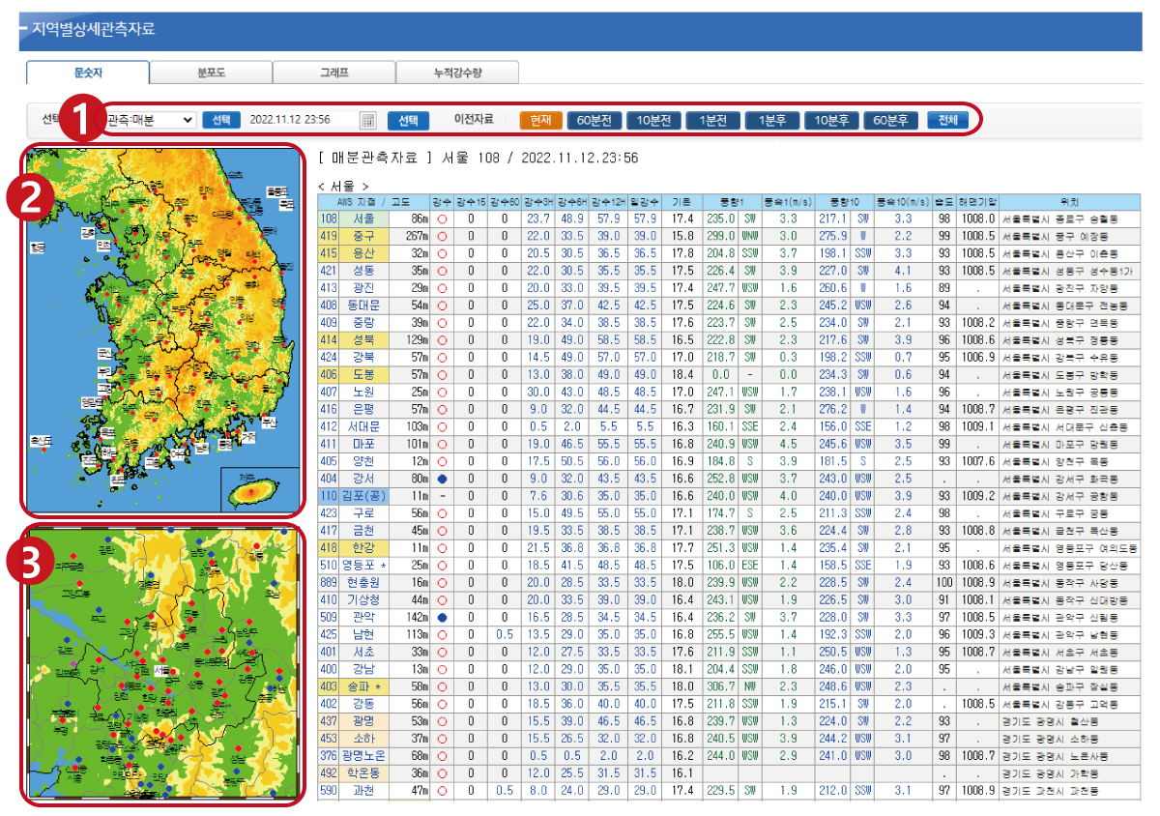Viewport: 1160px width, 816px height.
Task: Open station 용산 in the table
Action: coord(363,253)
